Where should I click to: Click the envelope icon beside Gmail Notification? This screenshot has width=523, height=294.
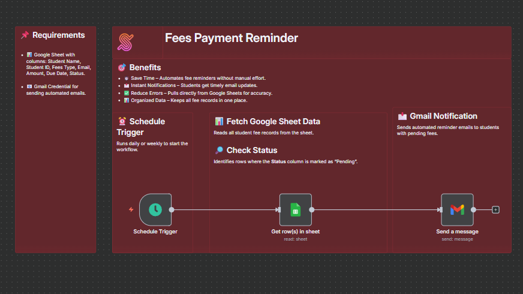pos(402,116)
